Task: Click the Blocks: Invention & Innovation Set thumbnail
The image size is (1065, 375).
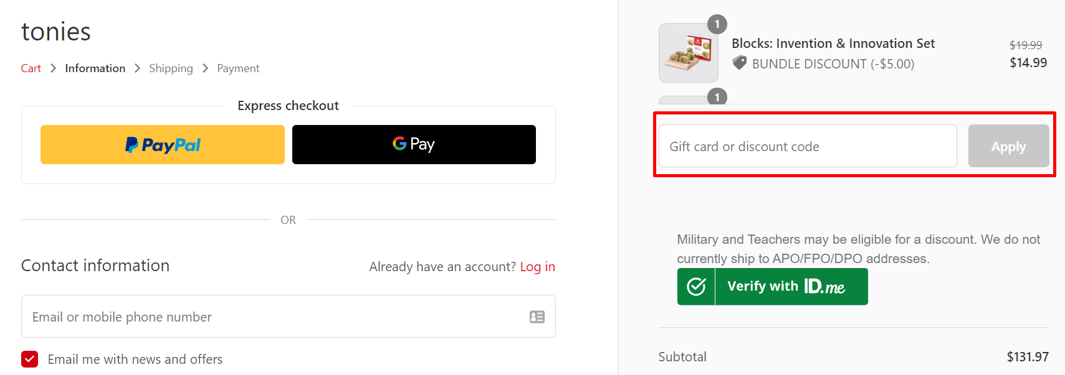Action: coord(688,53)
